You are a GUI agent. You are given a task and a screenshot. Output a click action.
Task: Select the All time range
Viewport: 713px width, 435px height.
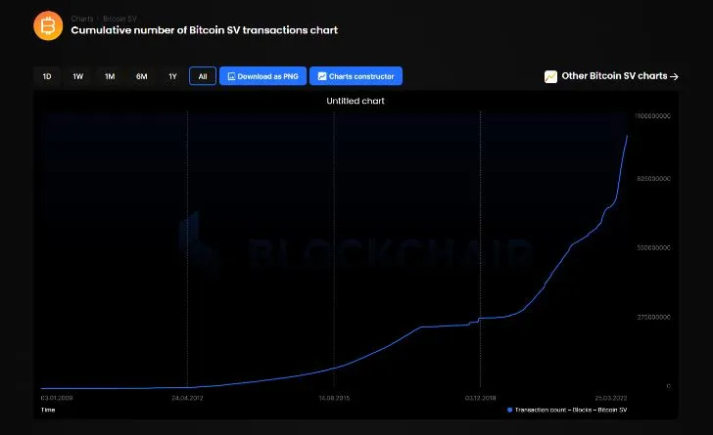pos(203,76)
